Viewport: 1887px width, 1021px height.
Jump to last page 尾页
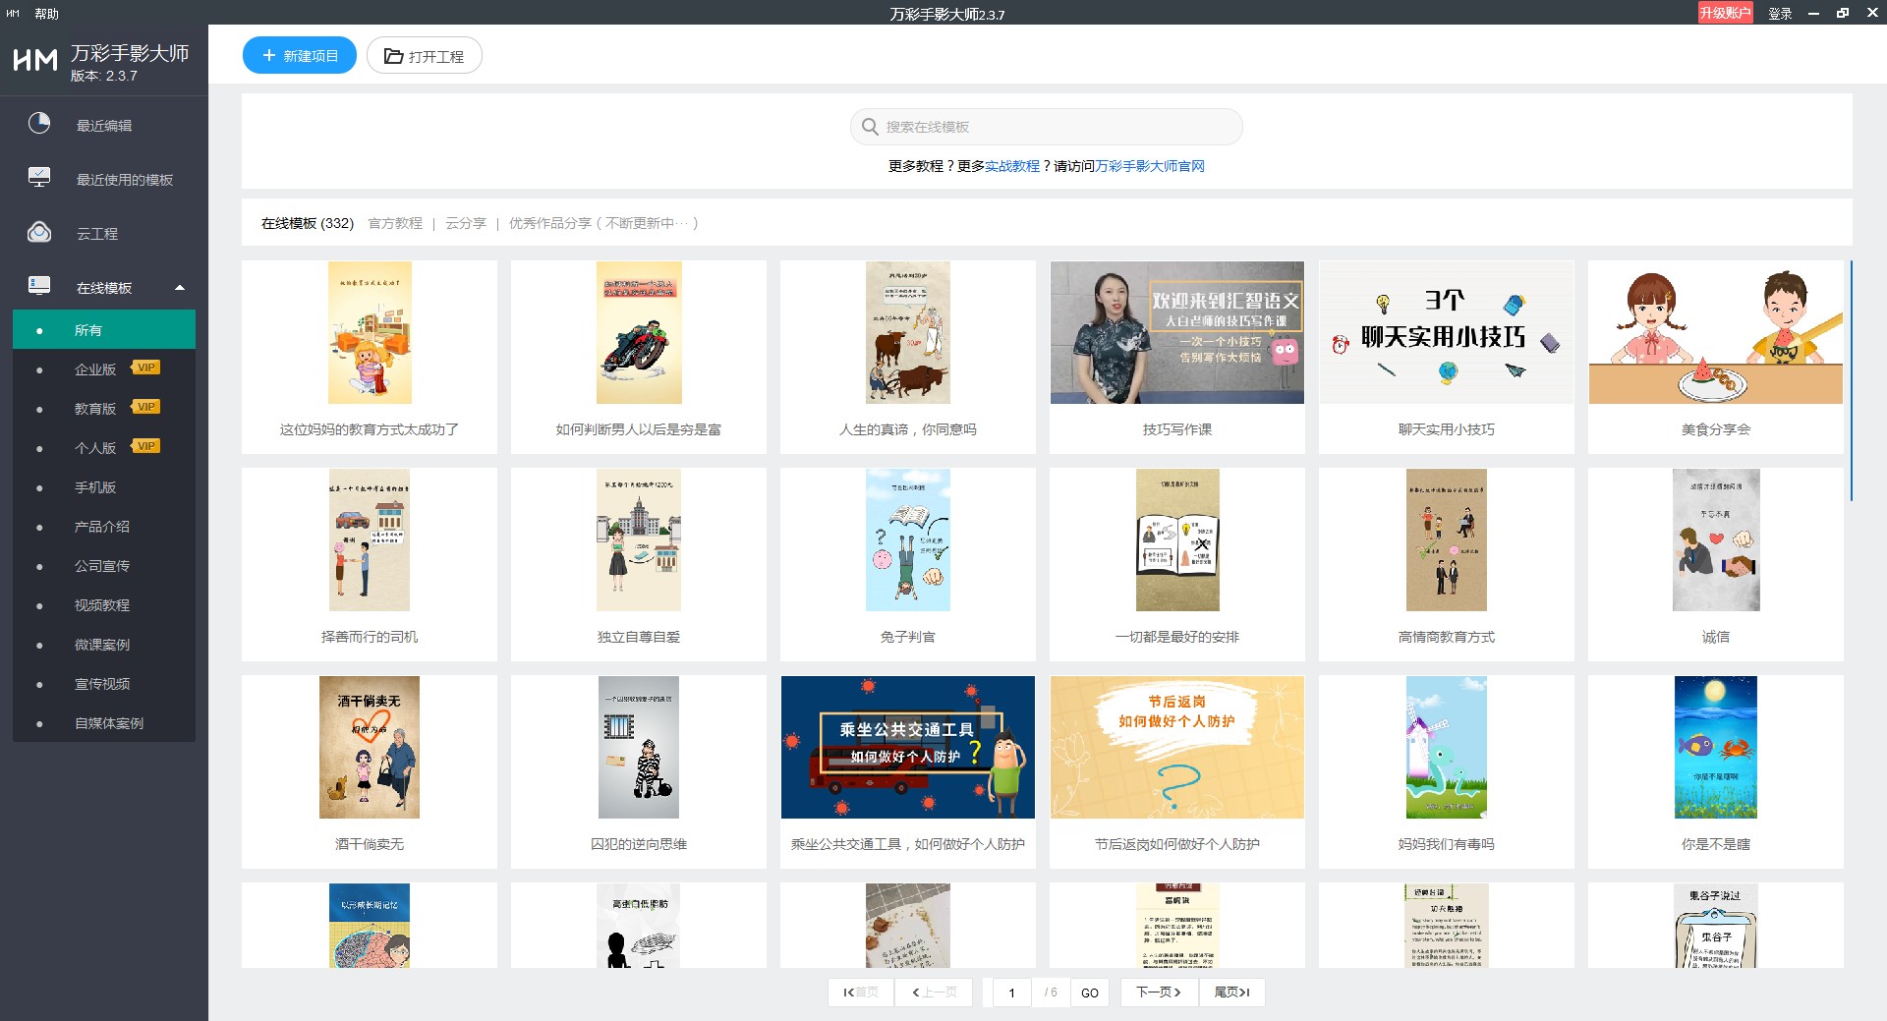[x=1230, y=993]
